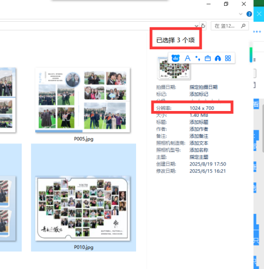Click 添加名称 for camera model
This screenshot has height=269, width=264.
tap(199, 150)
